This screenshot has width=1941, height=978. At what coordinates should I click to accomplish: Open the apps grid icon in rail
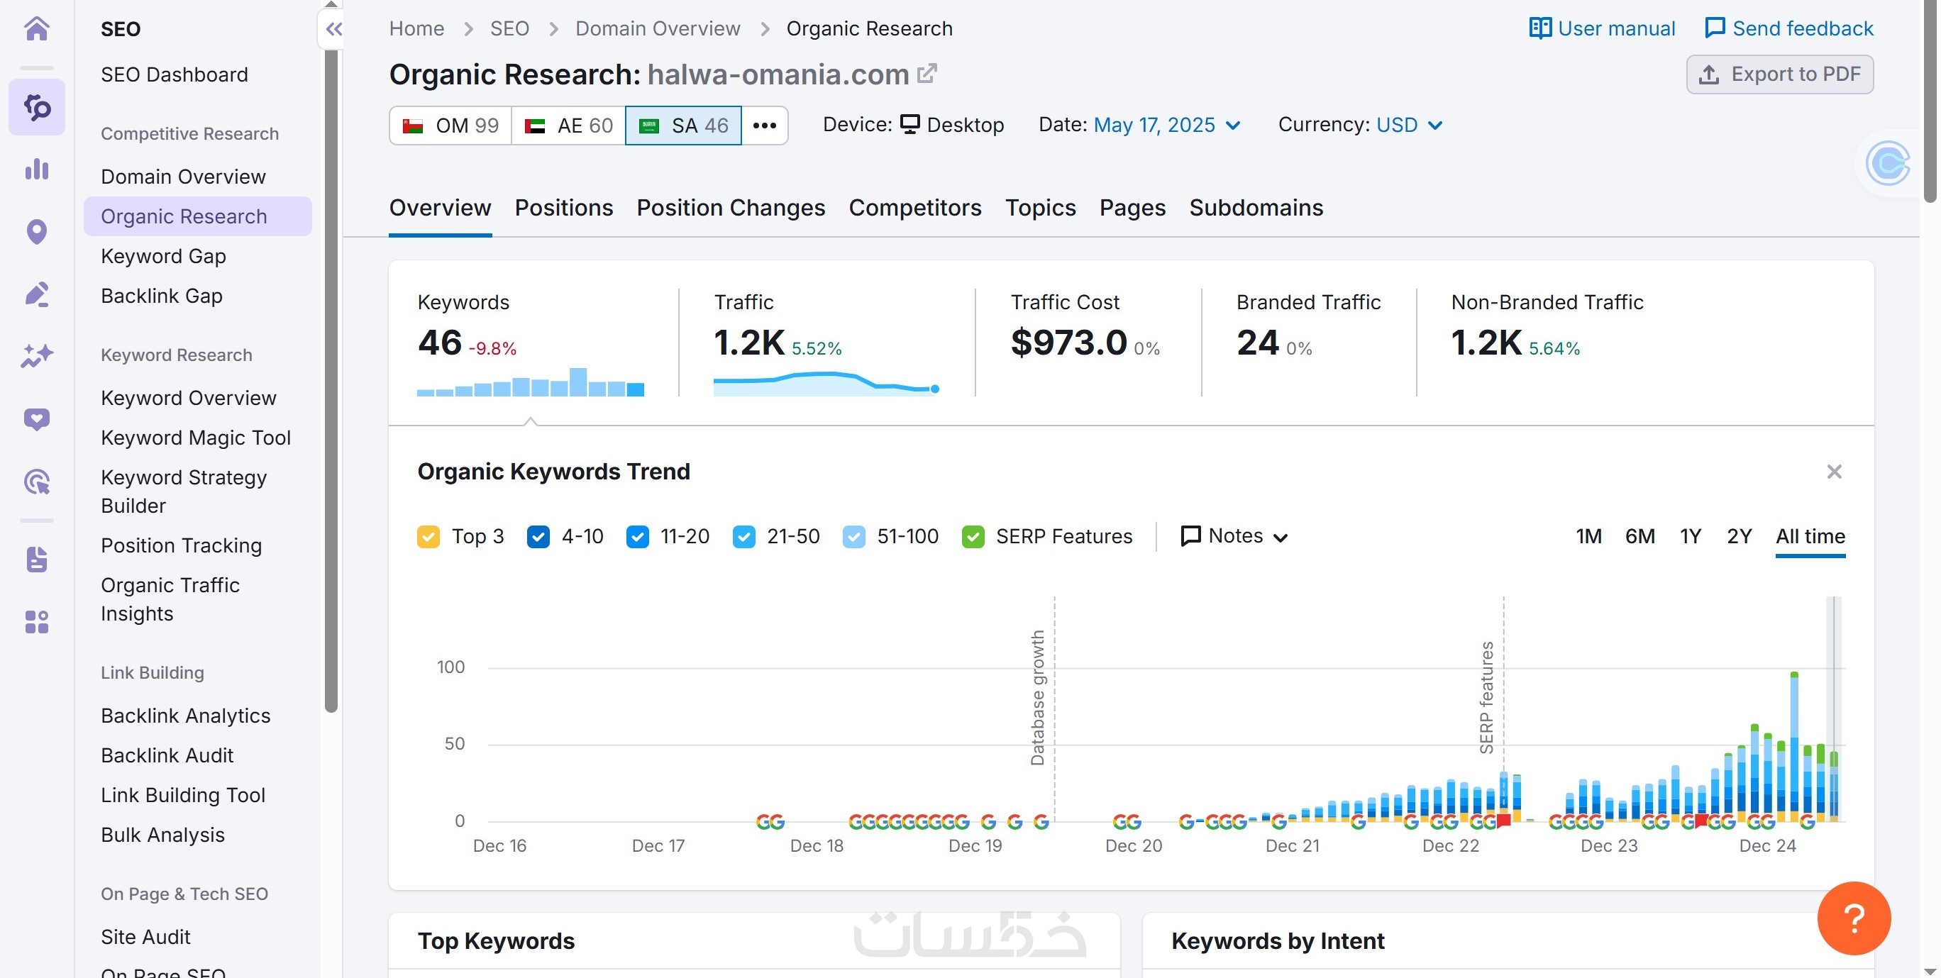36,621
